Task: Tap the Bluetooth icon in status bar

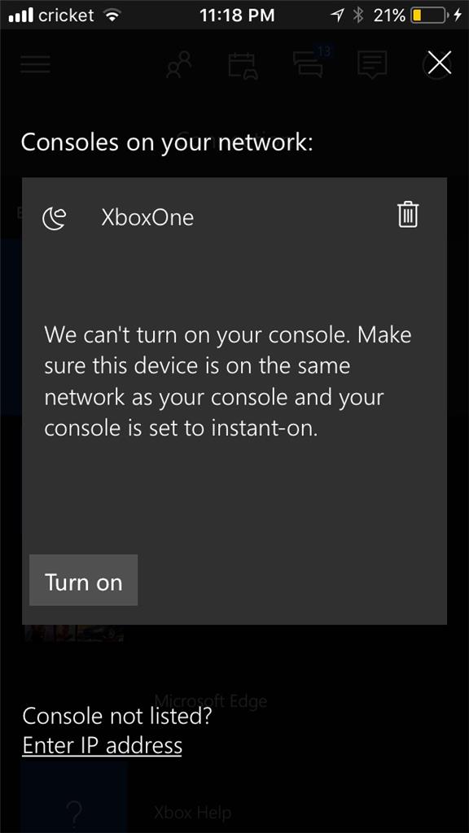Action: click(x=358, y=15)
